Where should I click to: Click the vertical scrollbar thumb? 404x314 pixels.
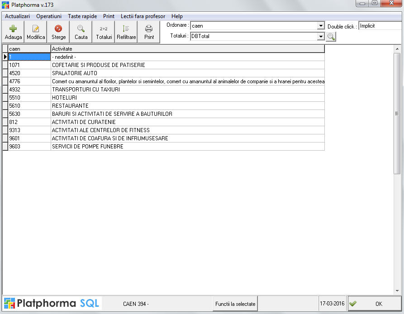coord(397,113)
